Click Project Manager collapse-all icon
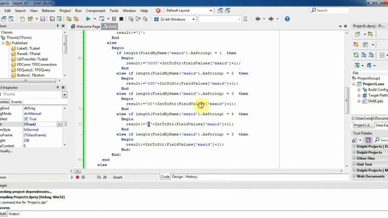Viewport: 388px width, 218px height. coord(371,55)
